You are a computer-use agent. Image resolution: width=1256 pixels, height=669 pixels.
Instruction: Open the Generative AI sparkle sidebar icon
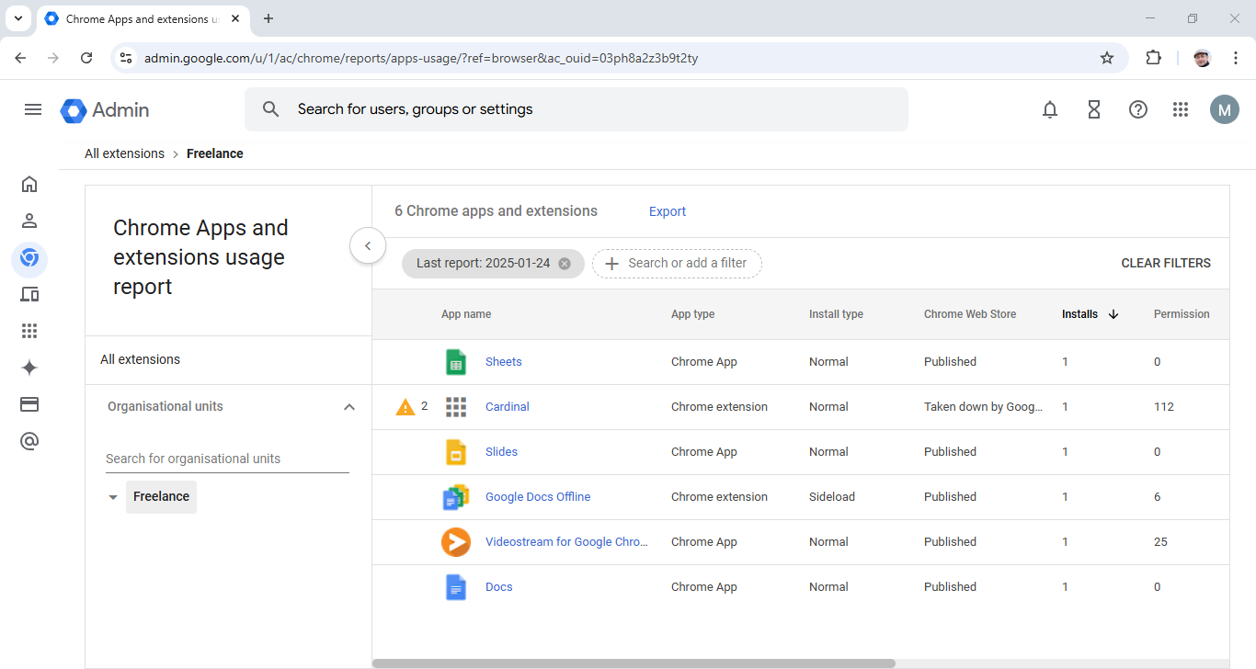tap(29, 368)
